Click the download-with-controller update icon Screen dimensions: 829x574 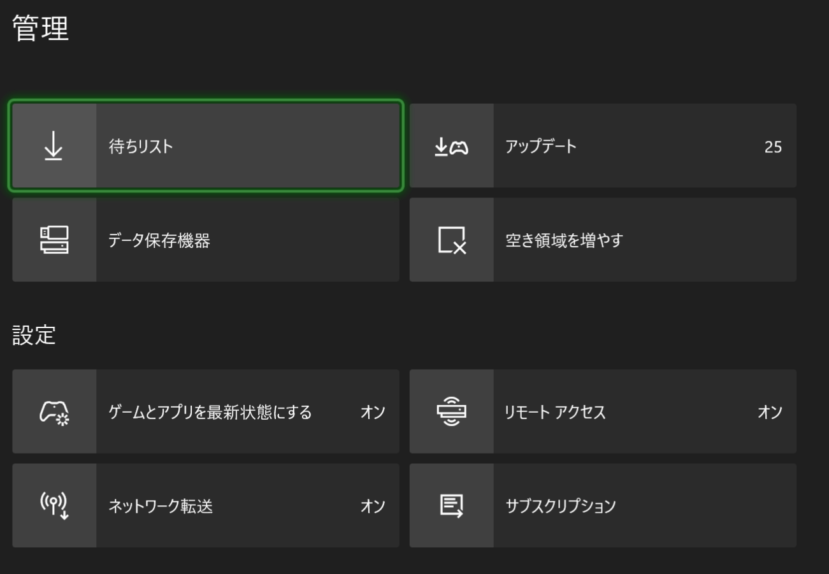[451, 147]
